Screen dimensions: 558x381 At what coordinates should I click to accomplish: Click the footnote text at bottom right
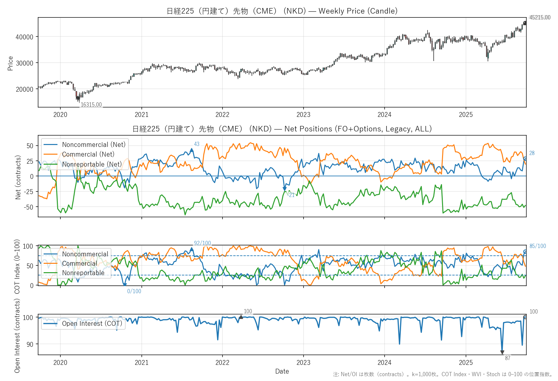(442, 374)
